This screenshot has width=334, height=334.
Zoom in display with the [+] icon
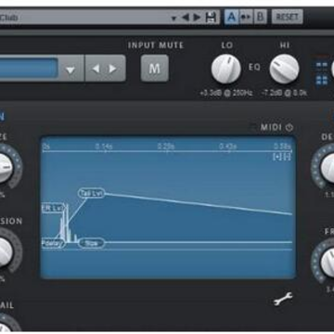[x=277, y=157]
